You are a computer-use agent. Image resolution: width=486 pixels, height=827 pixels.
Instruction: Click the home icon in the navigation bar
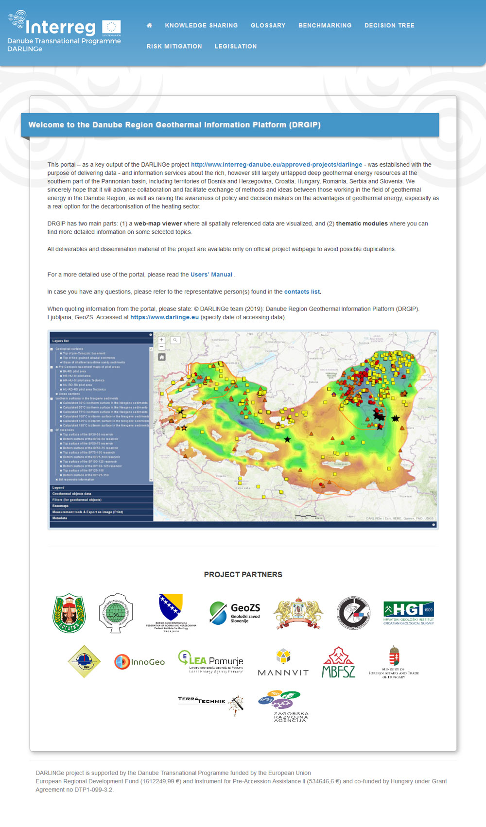tap(149, 25)
